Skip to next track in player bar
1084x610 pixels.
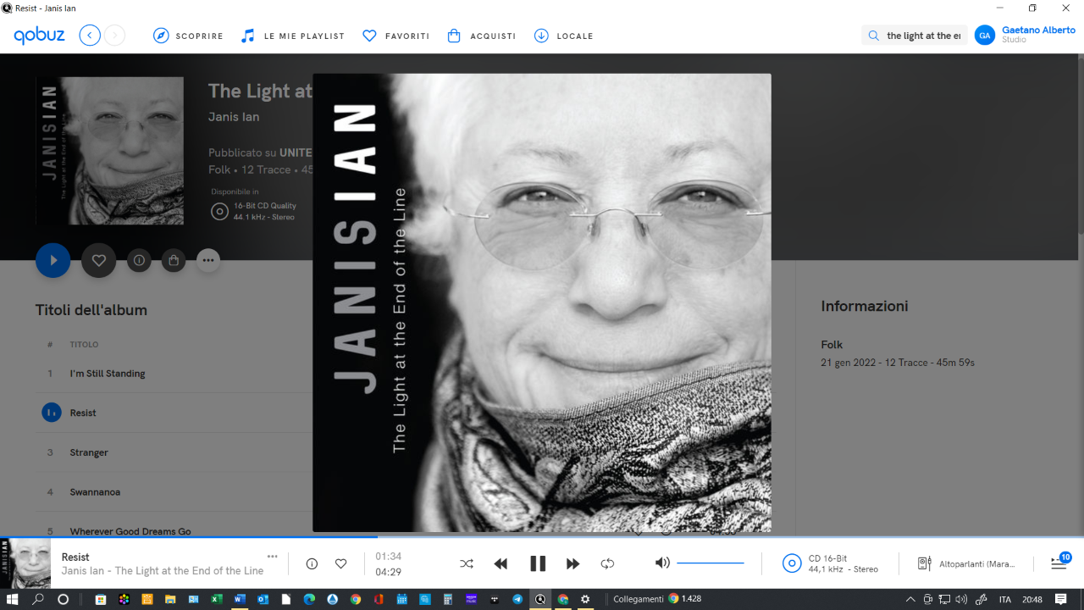(x=572, y=563)
